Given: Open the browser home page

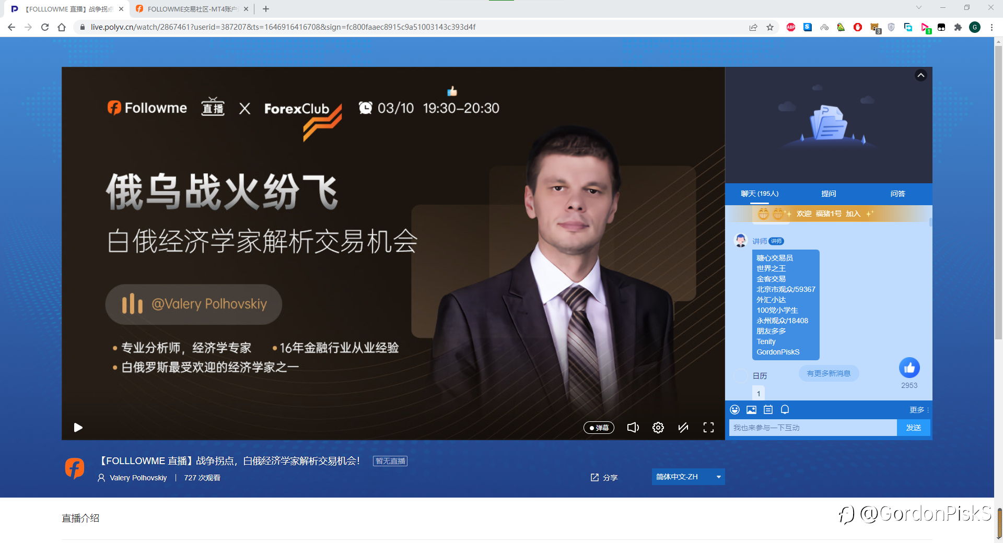Looking at the screenshot, I should 62,27.
